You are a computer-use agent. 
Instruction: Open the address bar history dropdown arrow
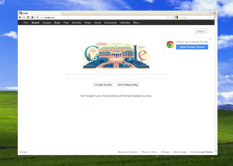click(x=171, y=18)
